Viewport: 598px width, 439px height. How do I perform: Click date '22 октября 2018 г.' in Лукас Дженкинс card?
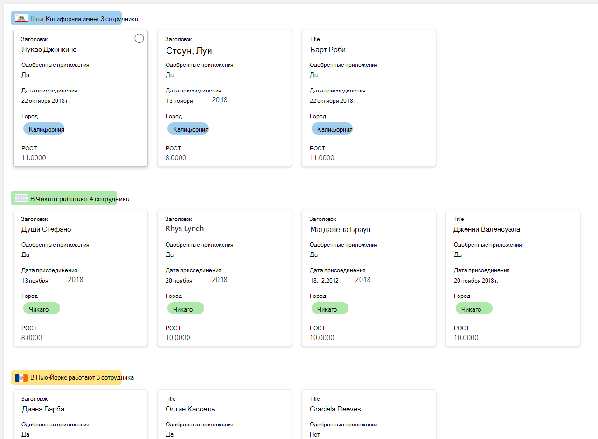click(x=45, y=100)
